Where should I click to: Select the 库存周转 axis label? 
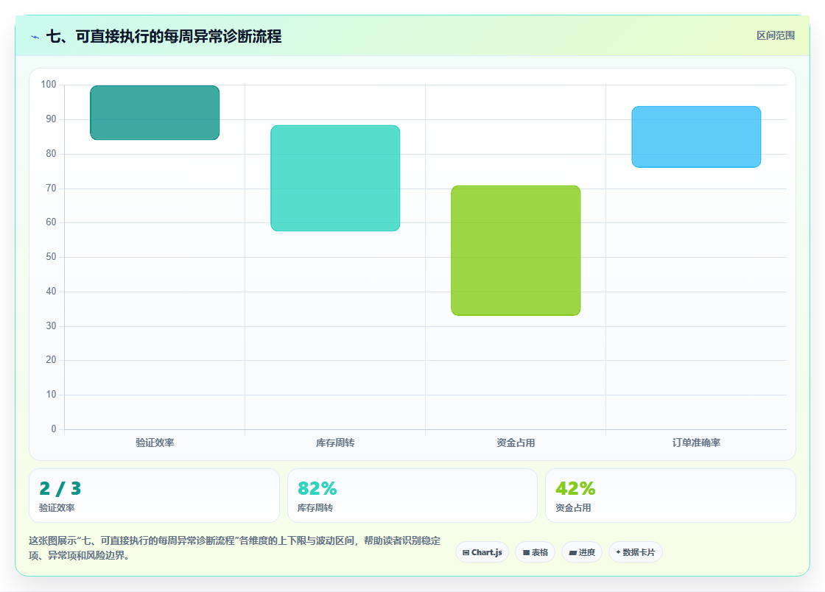pyautogui.click(x=335, y=443)
